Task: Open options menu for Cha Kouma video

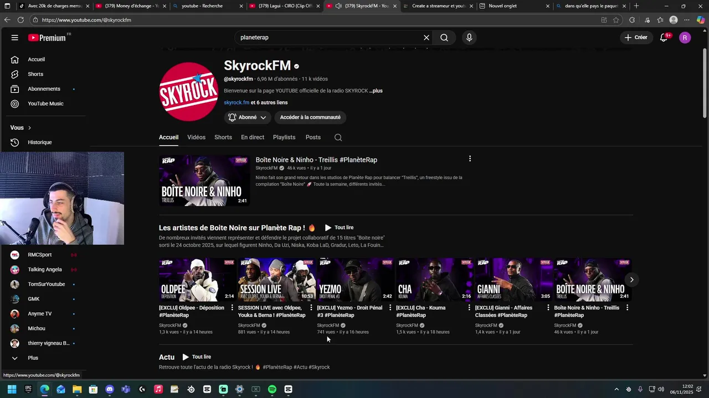Action: 469,308
